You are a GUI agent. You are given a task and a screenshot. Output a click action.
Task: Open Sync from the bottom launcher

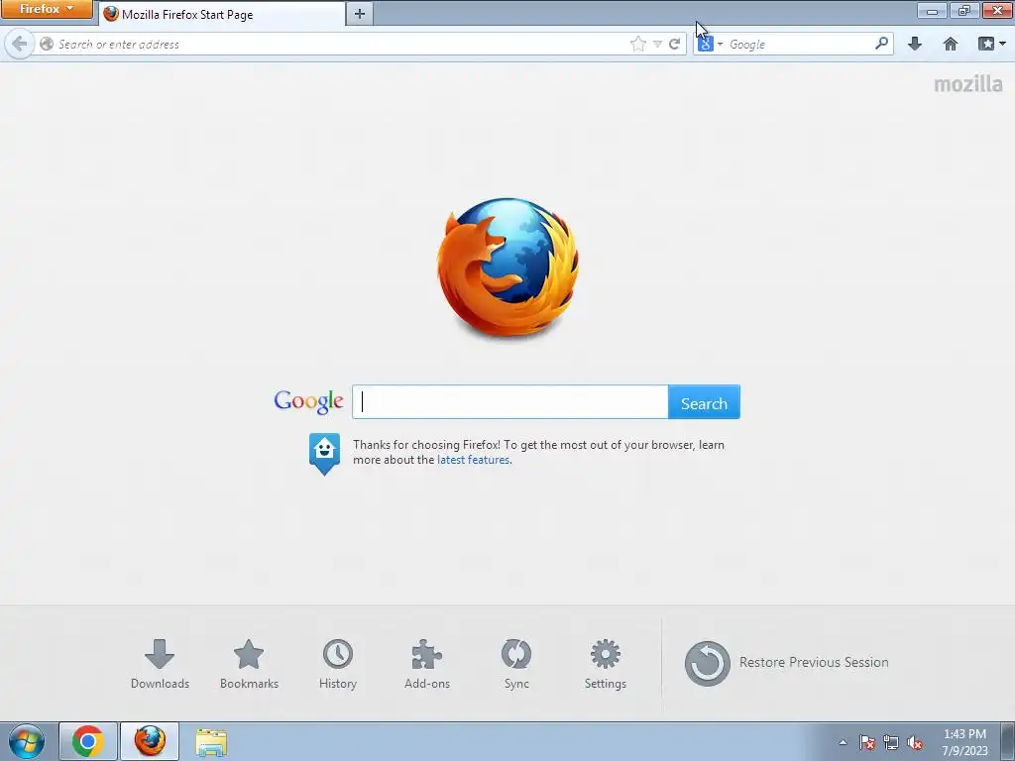tap(516, 665)
